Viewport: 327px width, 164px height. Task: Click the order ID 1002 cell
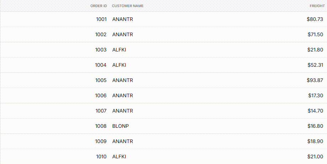(101, 34)
